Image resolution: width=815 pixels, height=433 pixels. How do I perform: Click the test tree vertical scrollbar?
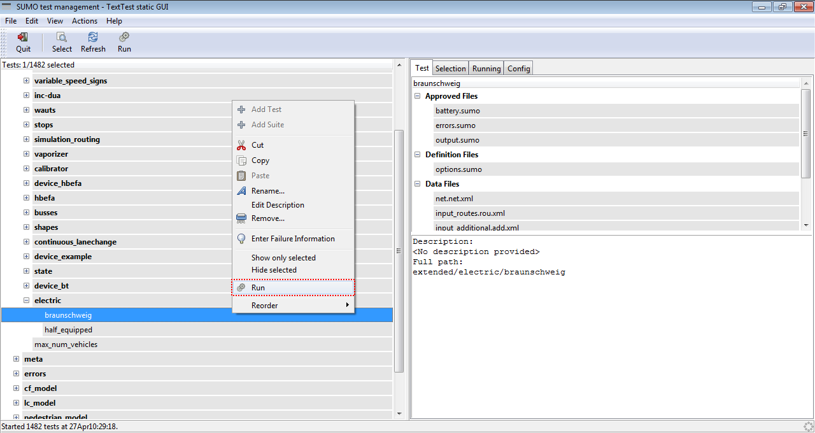399,248
